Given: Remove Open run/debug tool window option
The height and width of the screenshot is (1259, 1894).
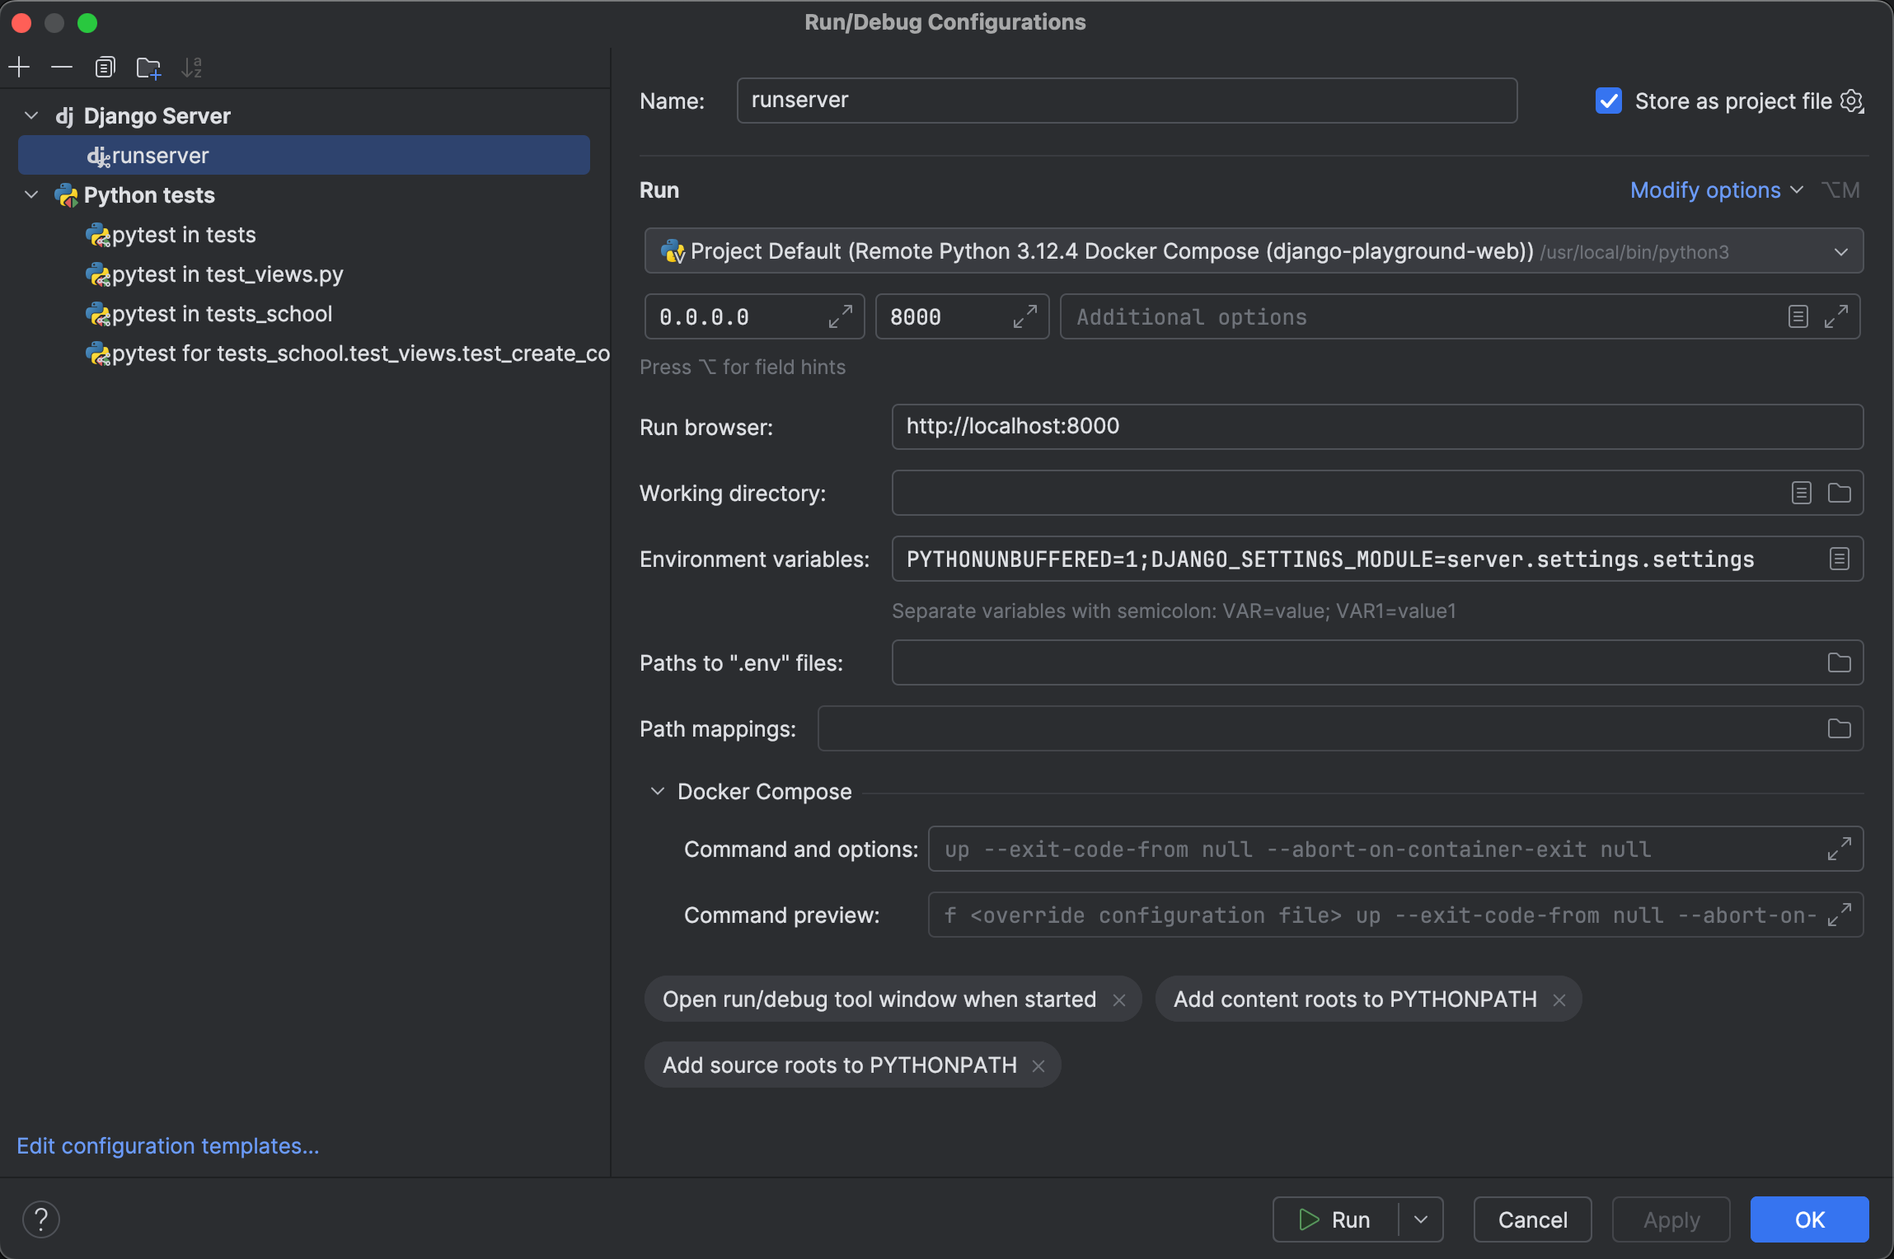Looking at the screenshot, I should (x=1119, y=1000).
